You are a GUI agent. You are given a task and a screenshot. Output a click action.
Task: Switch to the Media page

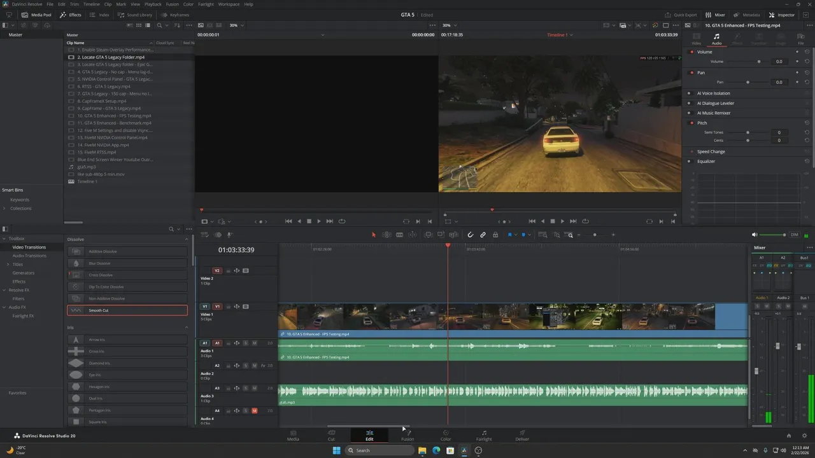[x=293, y=436]
